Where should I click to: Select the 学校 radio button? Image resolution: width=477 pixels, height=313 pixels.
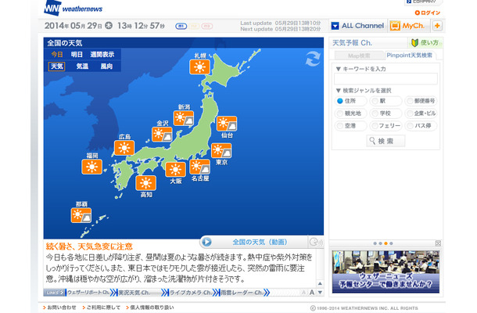[x=375, y=113]
